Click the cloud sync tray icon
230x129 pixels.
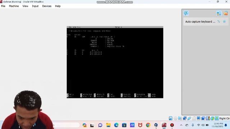pyautogui.click(x=187, y=125)
